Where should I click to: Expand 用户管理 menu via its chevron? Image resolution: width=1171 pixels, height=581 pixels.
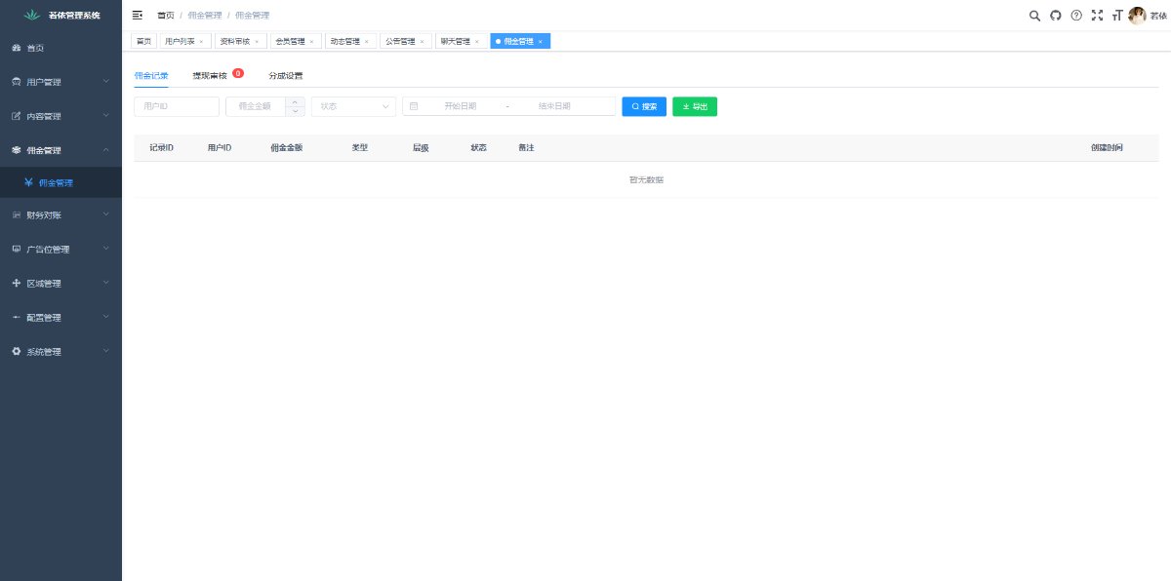105,81
